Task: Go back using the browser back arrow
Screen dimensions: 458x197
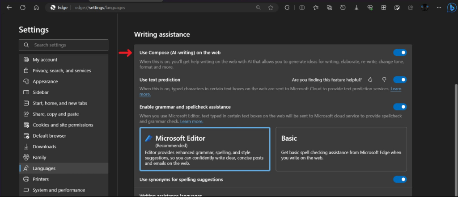Action: point(9,8)
